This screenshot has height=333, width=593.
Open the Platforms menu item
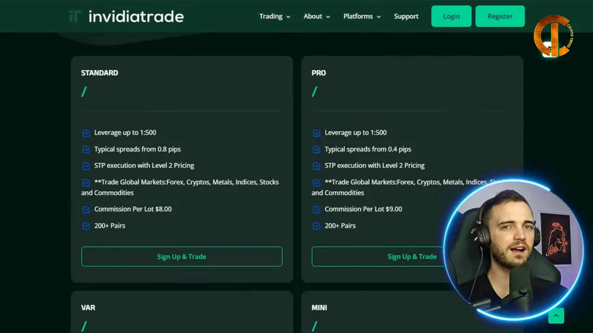coord(358,16)
